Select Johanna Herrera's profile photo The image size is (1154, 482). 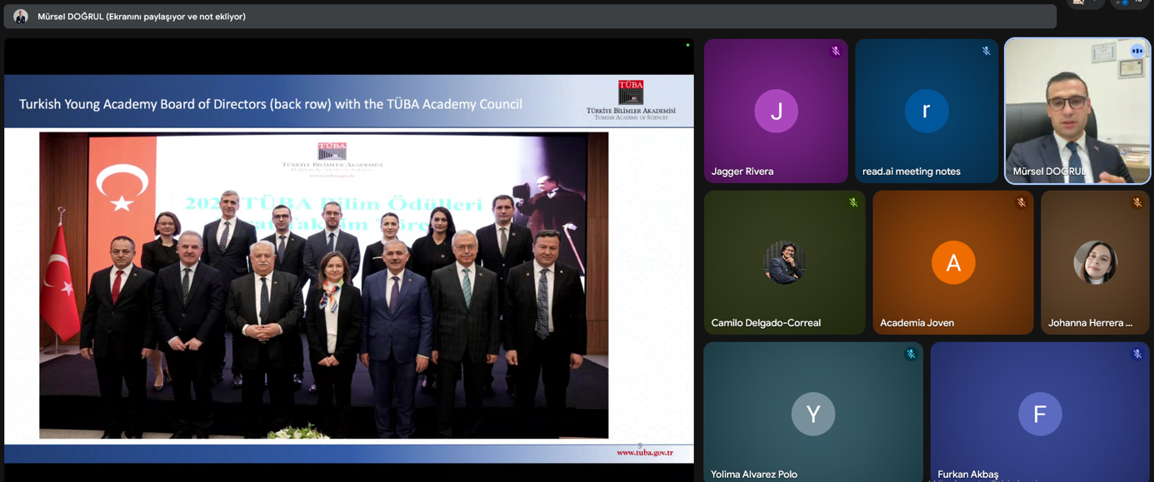pyautogui.click(x=1095, y=262)
